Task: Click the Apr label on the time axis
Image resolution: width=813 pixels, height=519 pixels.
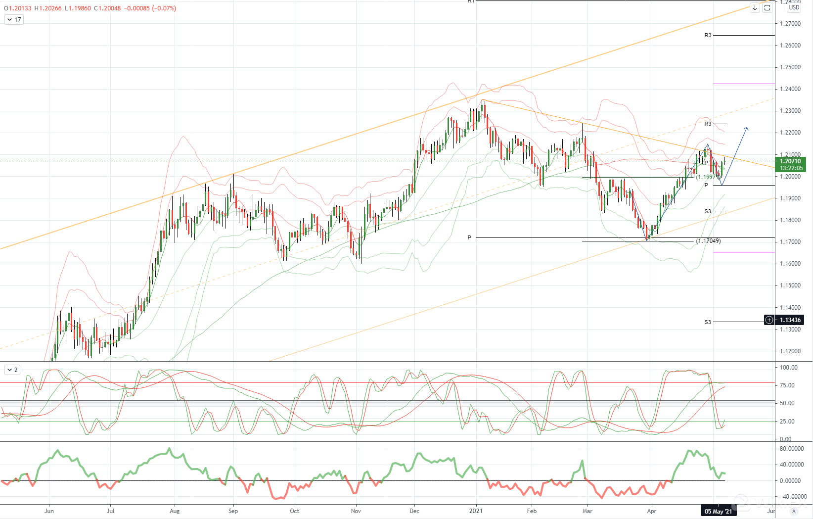Action: (652, 511)
